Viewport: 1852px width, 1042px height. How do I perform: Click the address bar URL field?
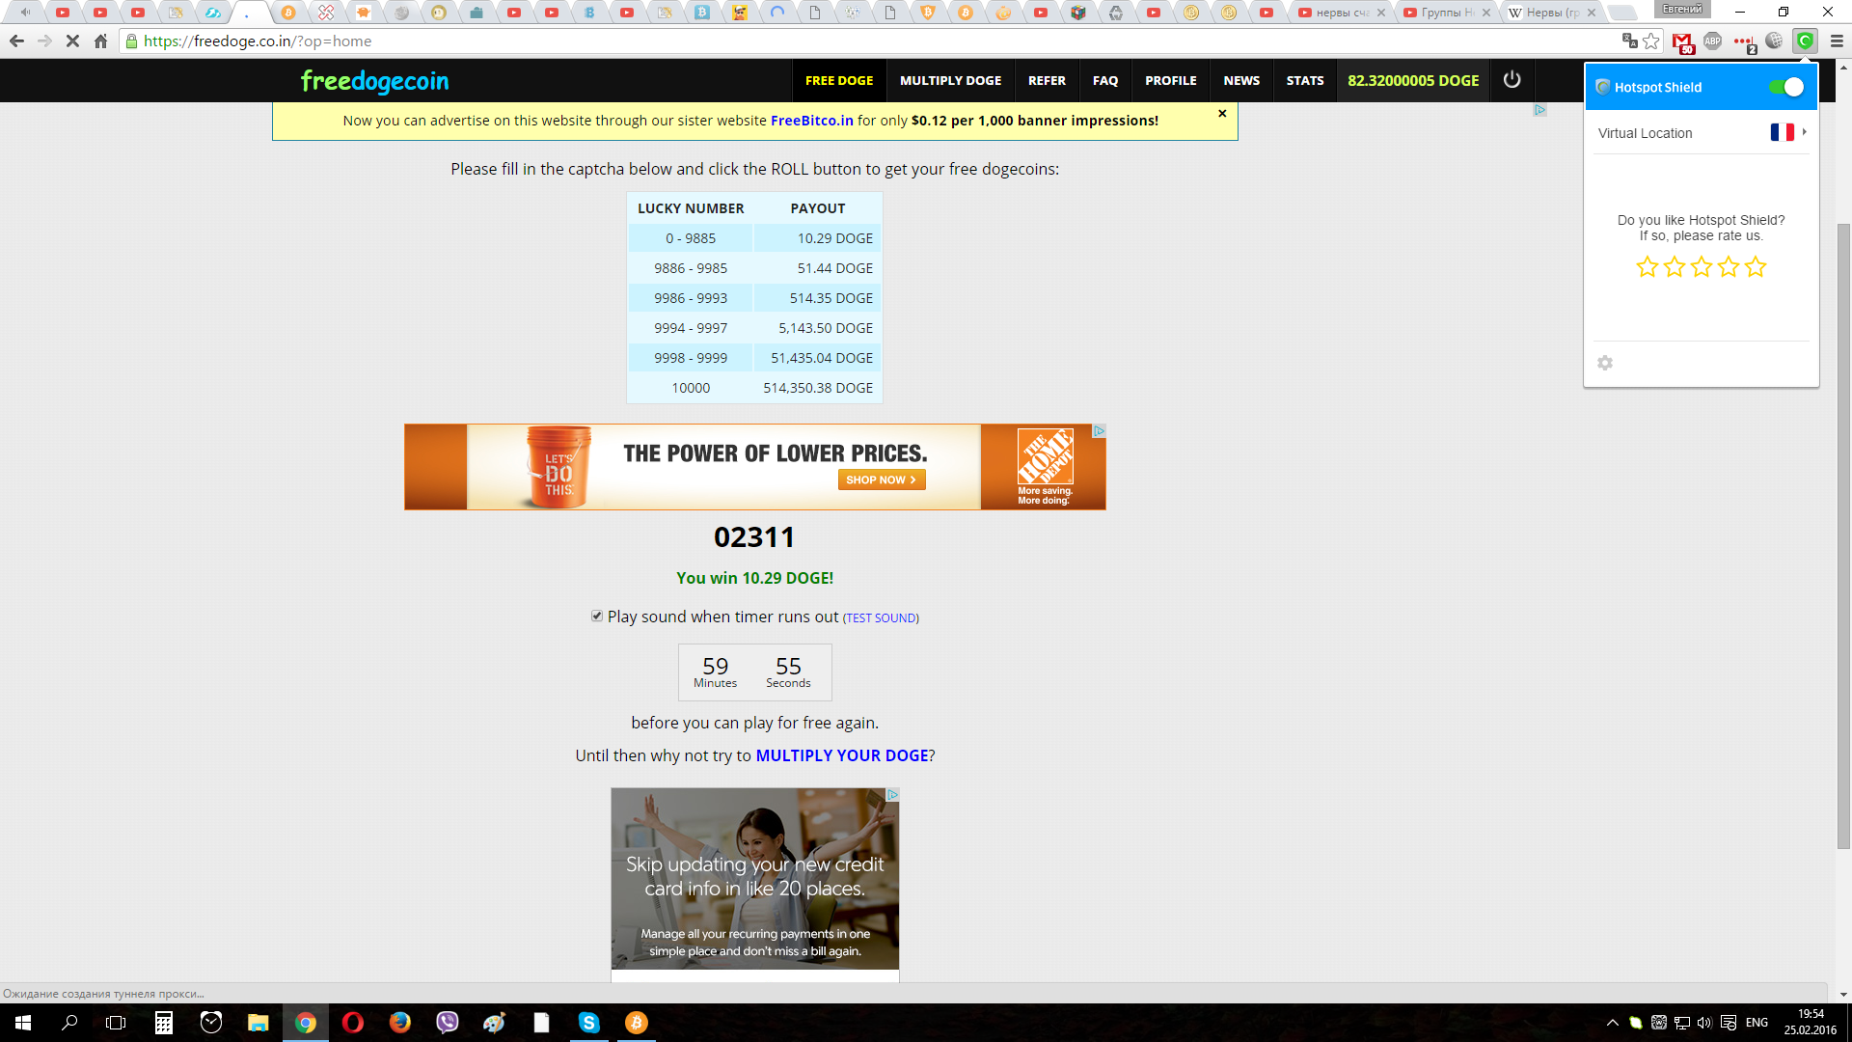[868, 41]
